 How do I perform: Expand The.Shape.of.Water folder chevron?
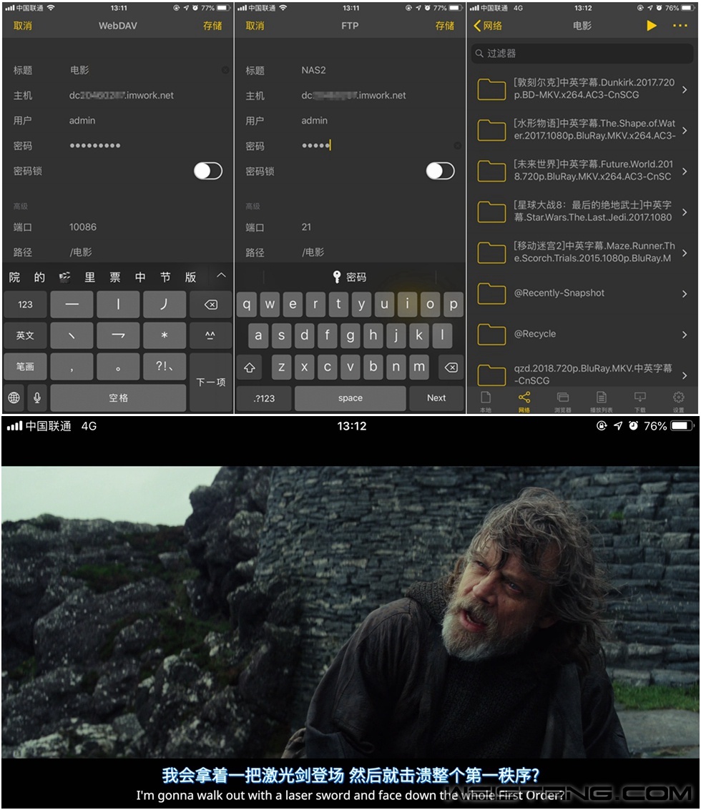[x=685, y=130]
